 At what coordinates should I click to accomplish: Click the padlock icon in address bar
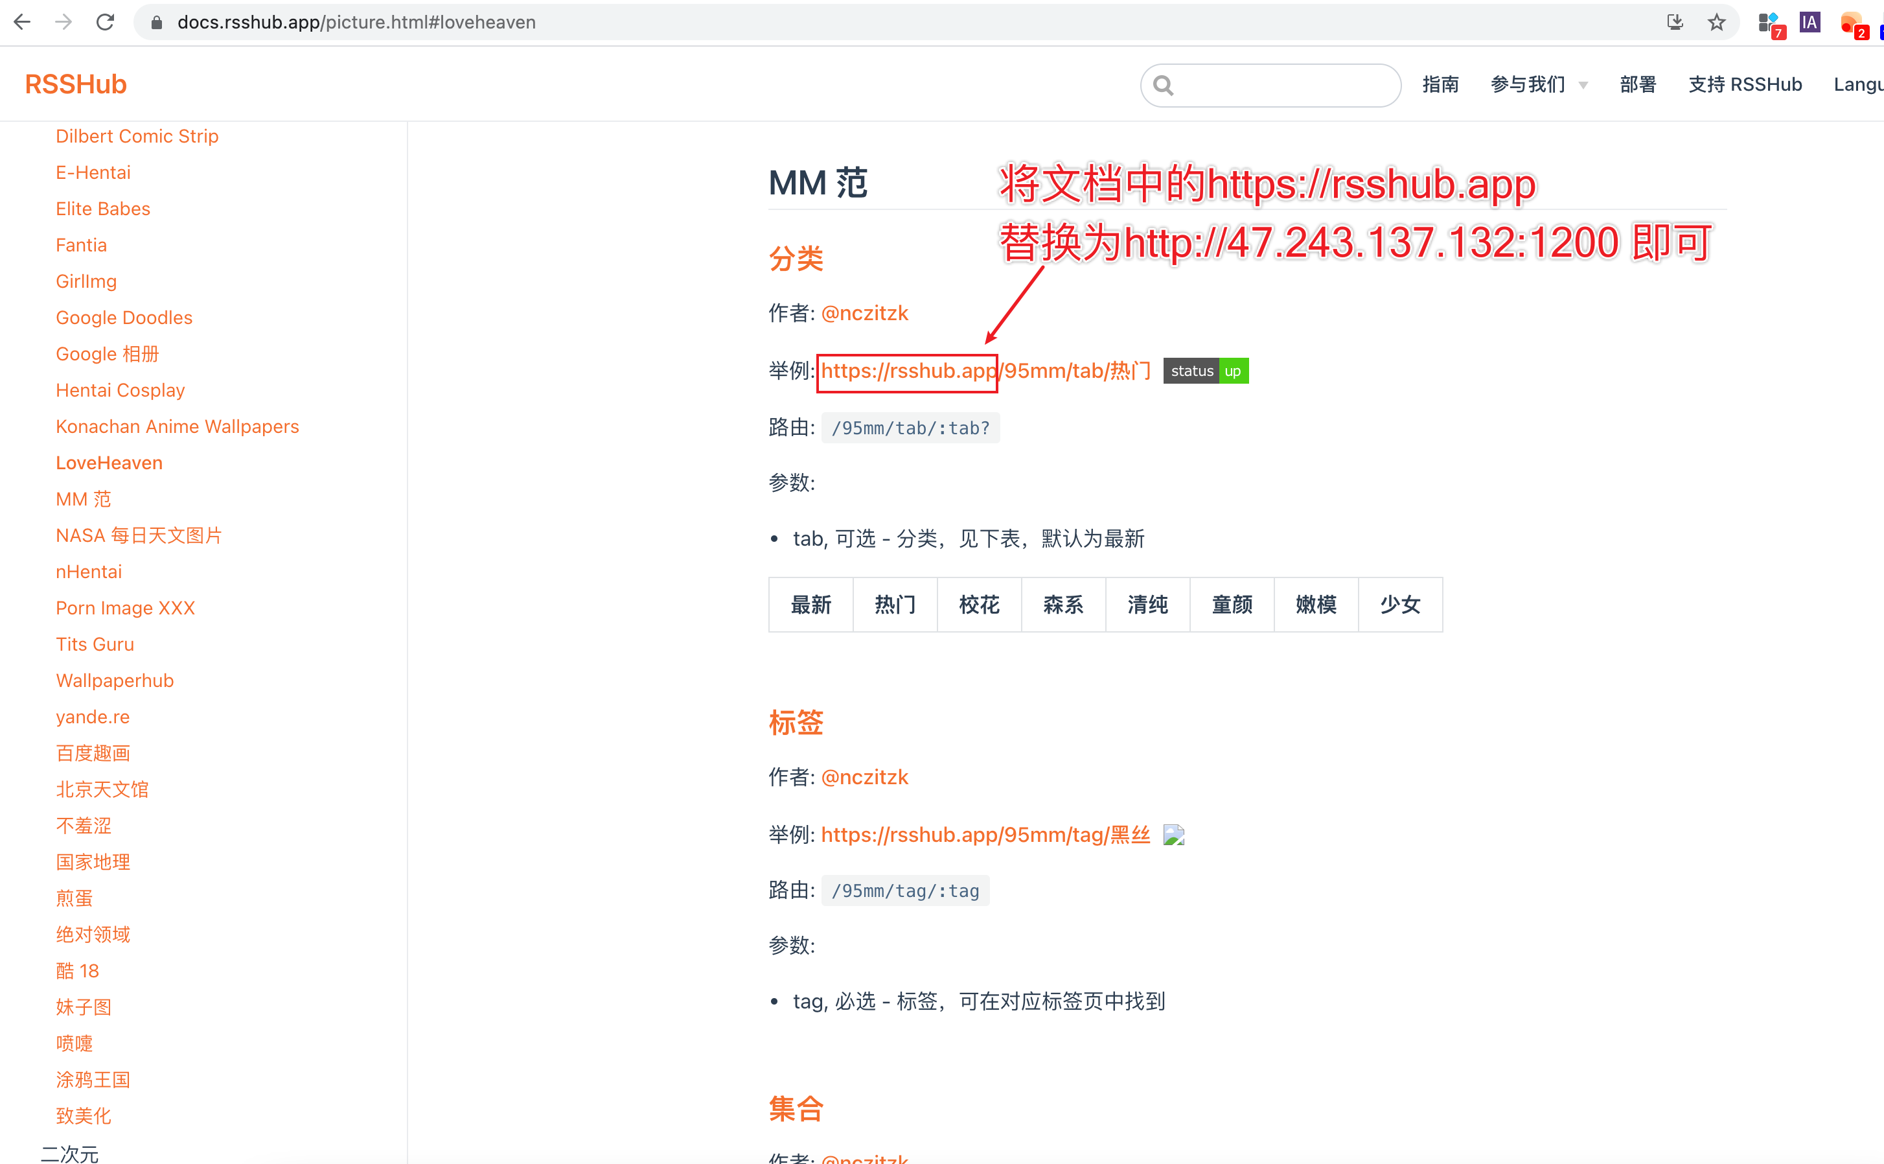pyautogui.click(x=156, y=22)
